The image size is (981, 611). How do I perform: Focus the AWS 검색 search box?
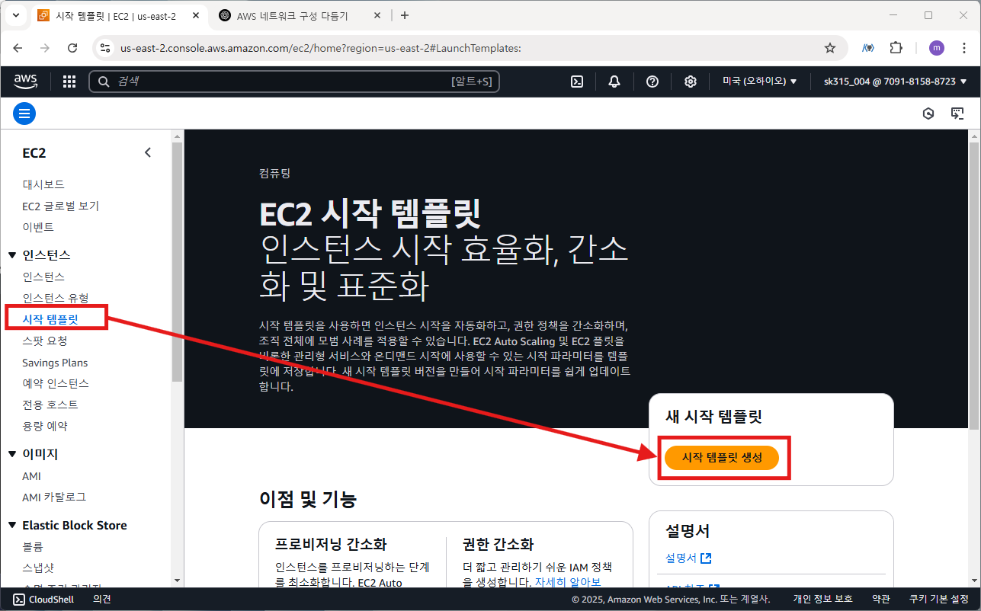294,82
